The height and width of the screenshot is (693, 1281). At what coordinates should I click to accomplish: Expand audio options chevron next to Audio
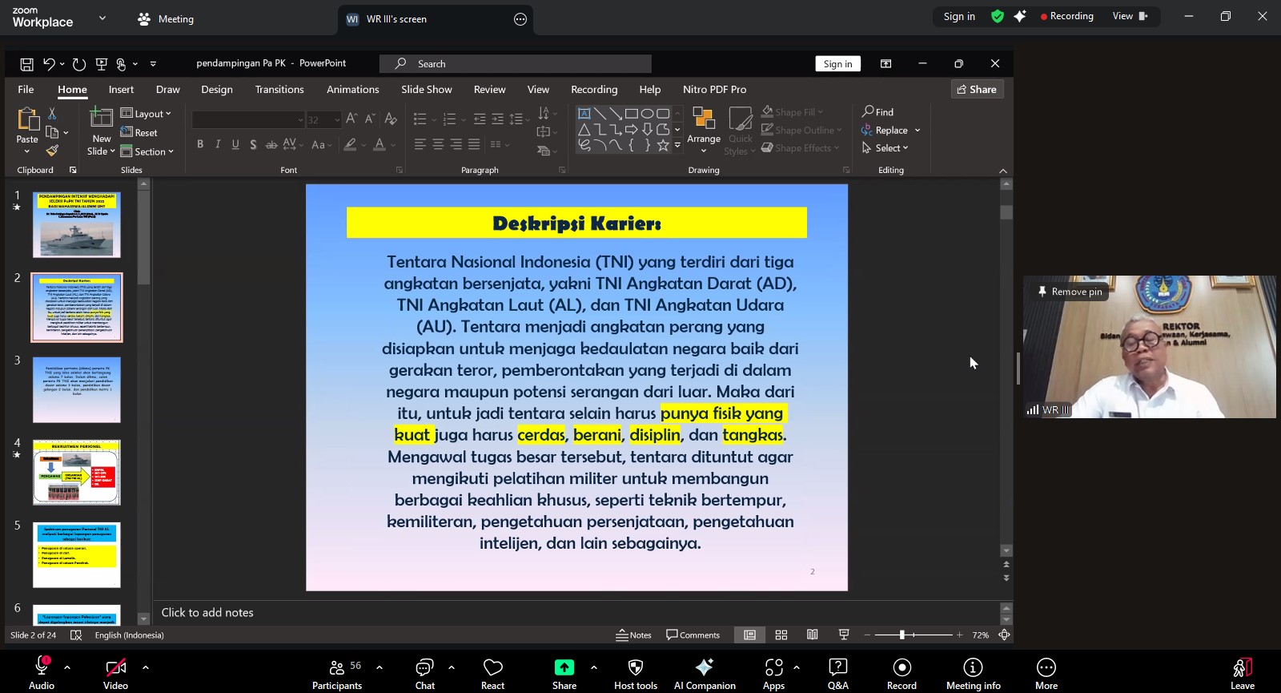pos(67,667)
